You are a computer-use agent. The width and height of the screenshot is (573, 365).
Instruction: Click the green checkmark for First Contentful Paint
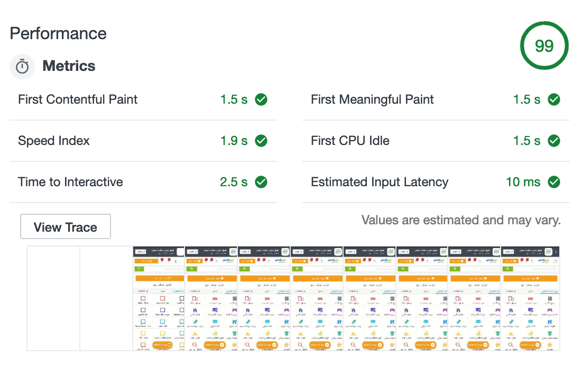(261, 99)
